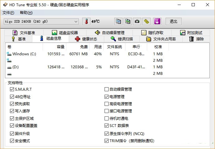Click the (D:) drive icon

tap(9, 67)
